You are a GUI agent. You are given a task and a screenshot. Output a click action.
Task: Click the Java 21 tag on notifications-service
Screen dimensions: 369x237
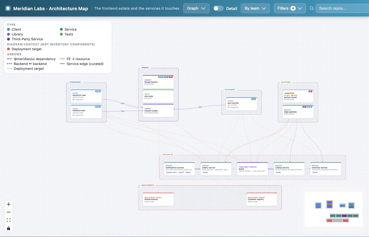(x=181, y=172)
